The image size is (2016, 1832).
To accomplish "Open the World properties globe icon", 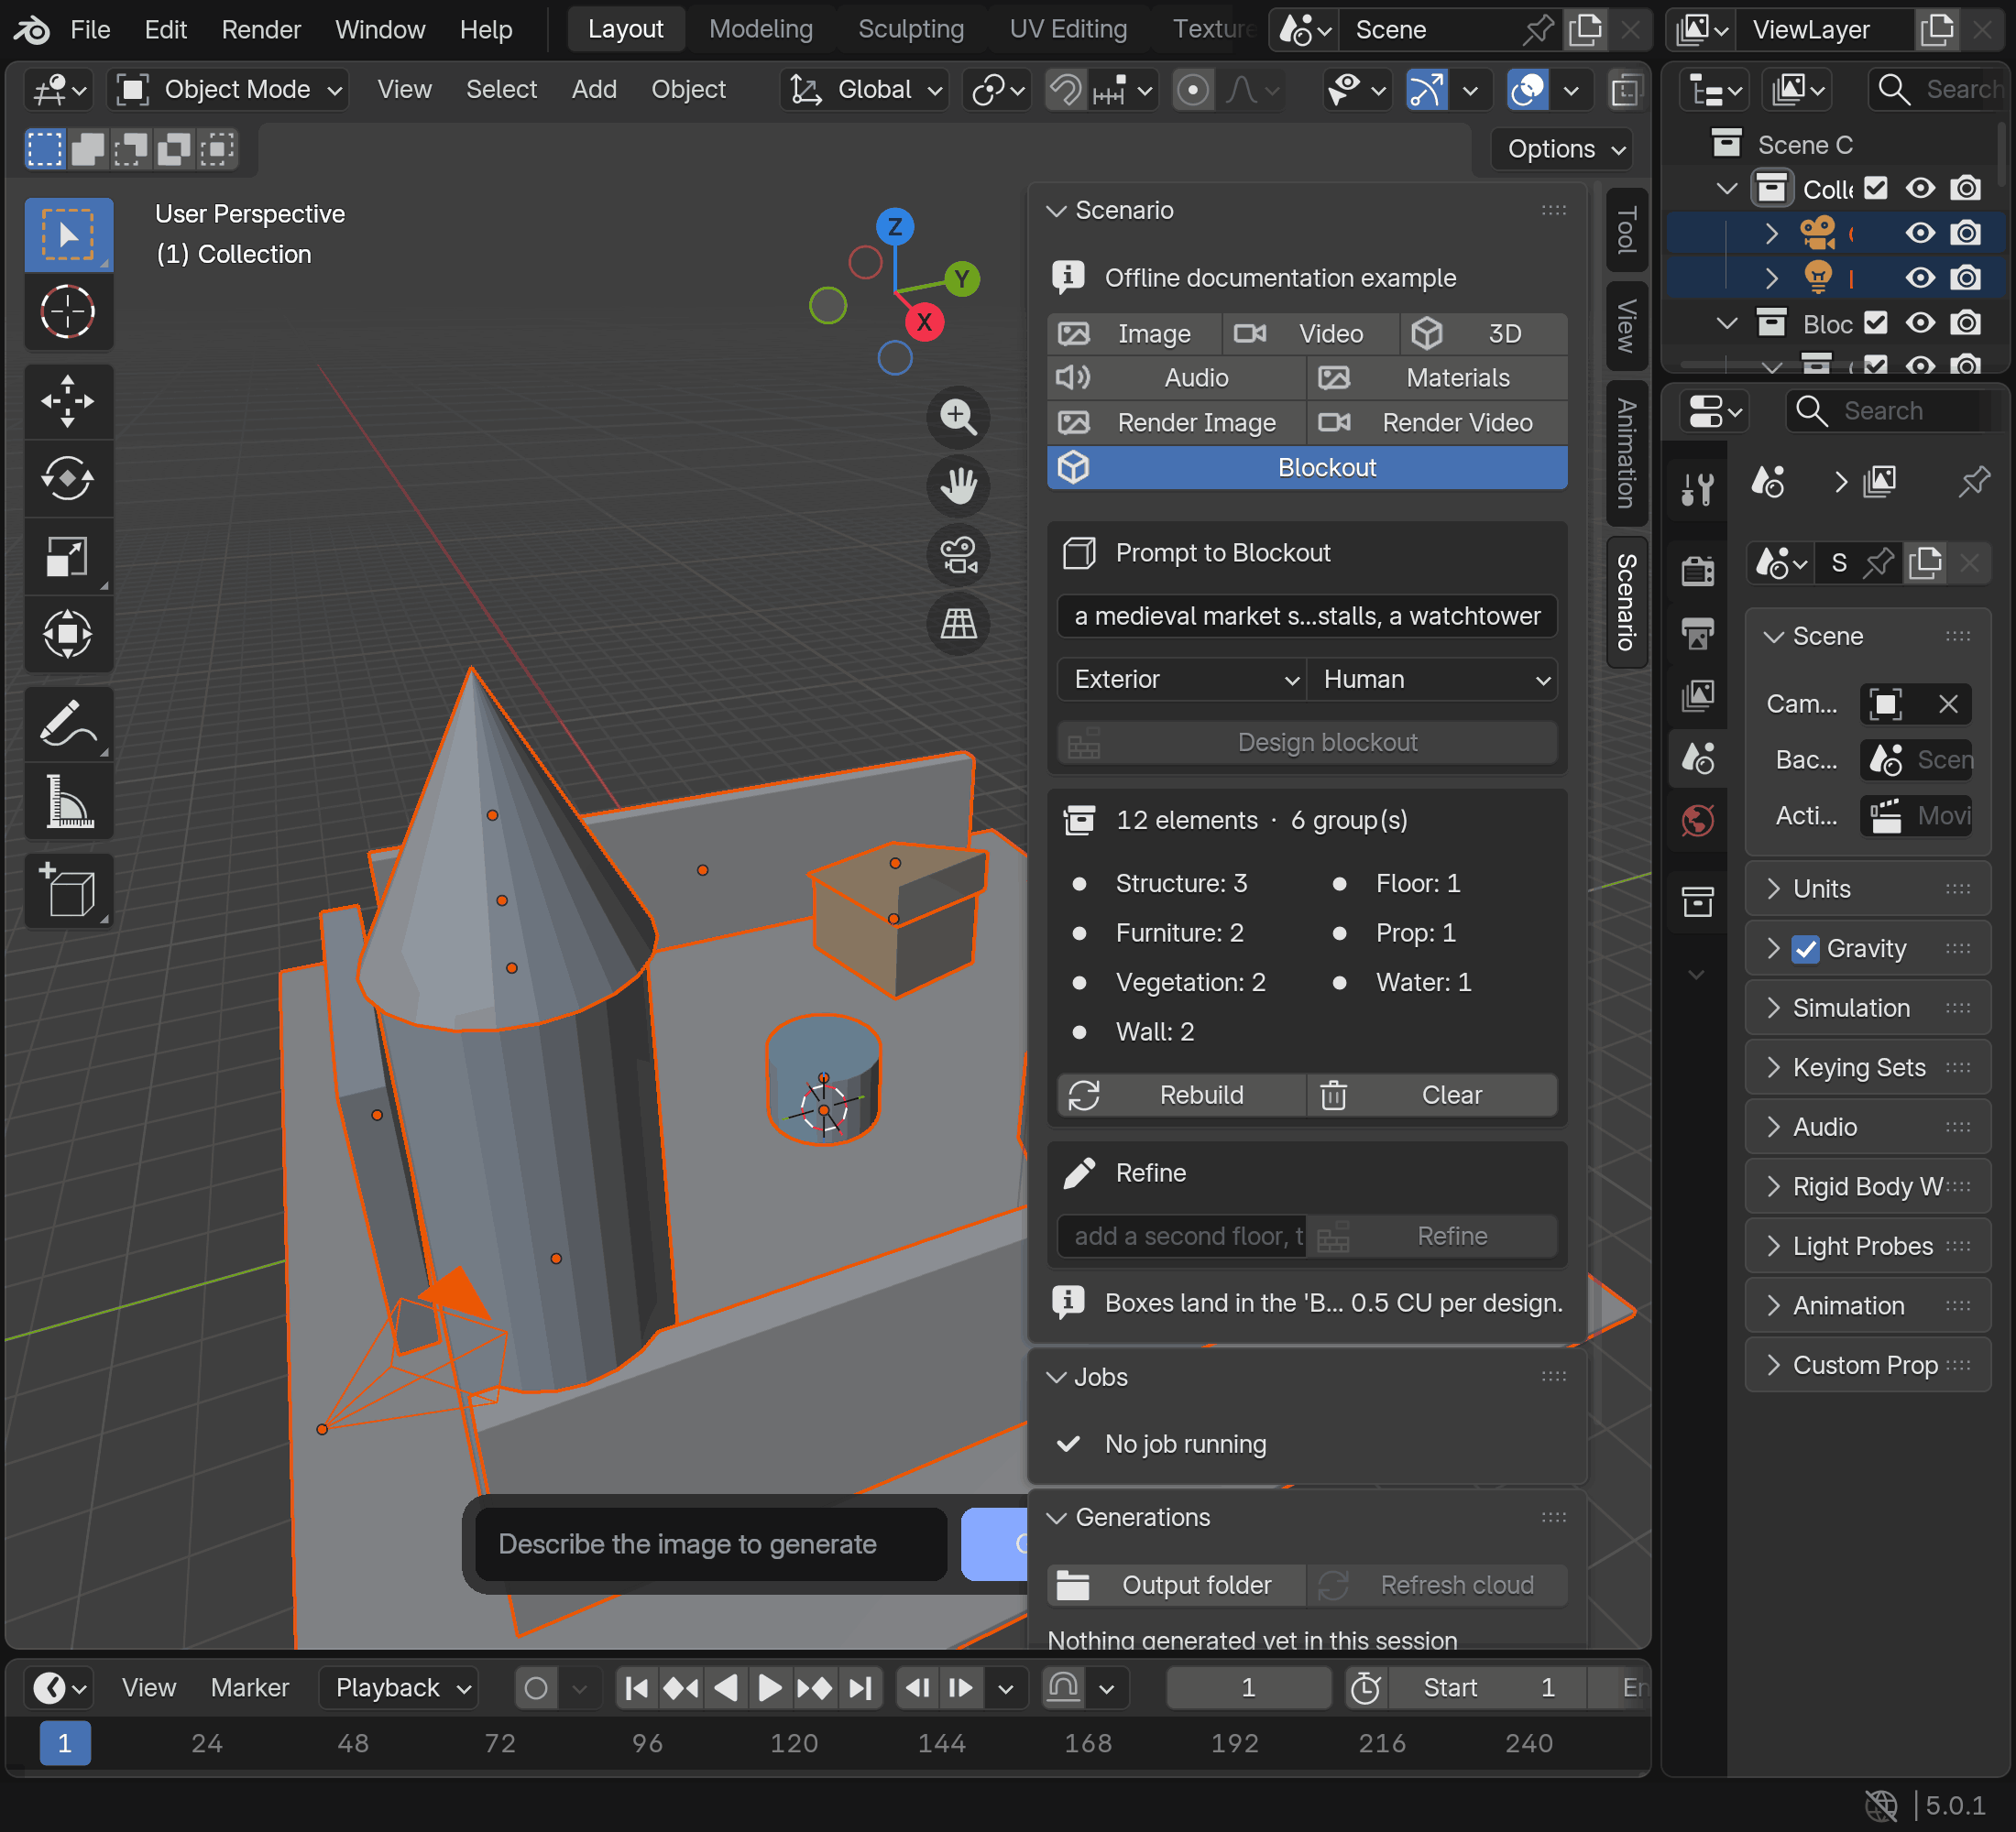I will tap(1697, 822).
